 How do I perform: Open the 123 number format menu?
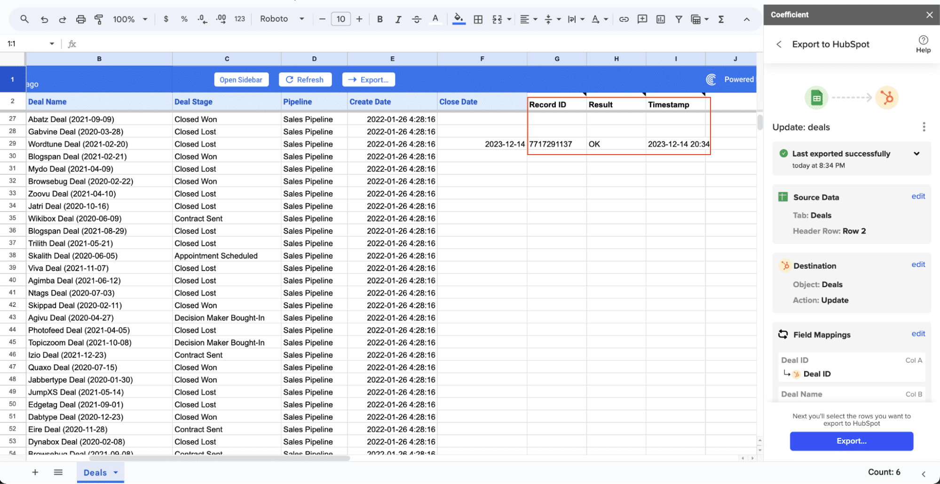[x=240, y=19]
